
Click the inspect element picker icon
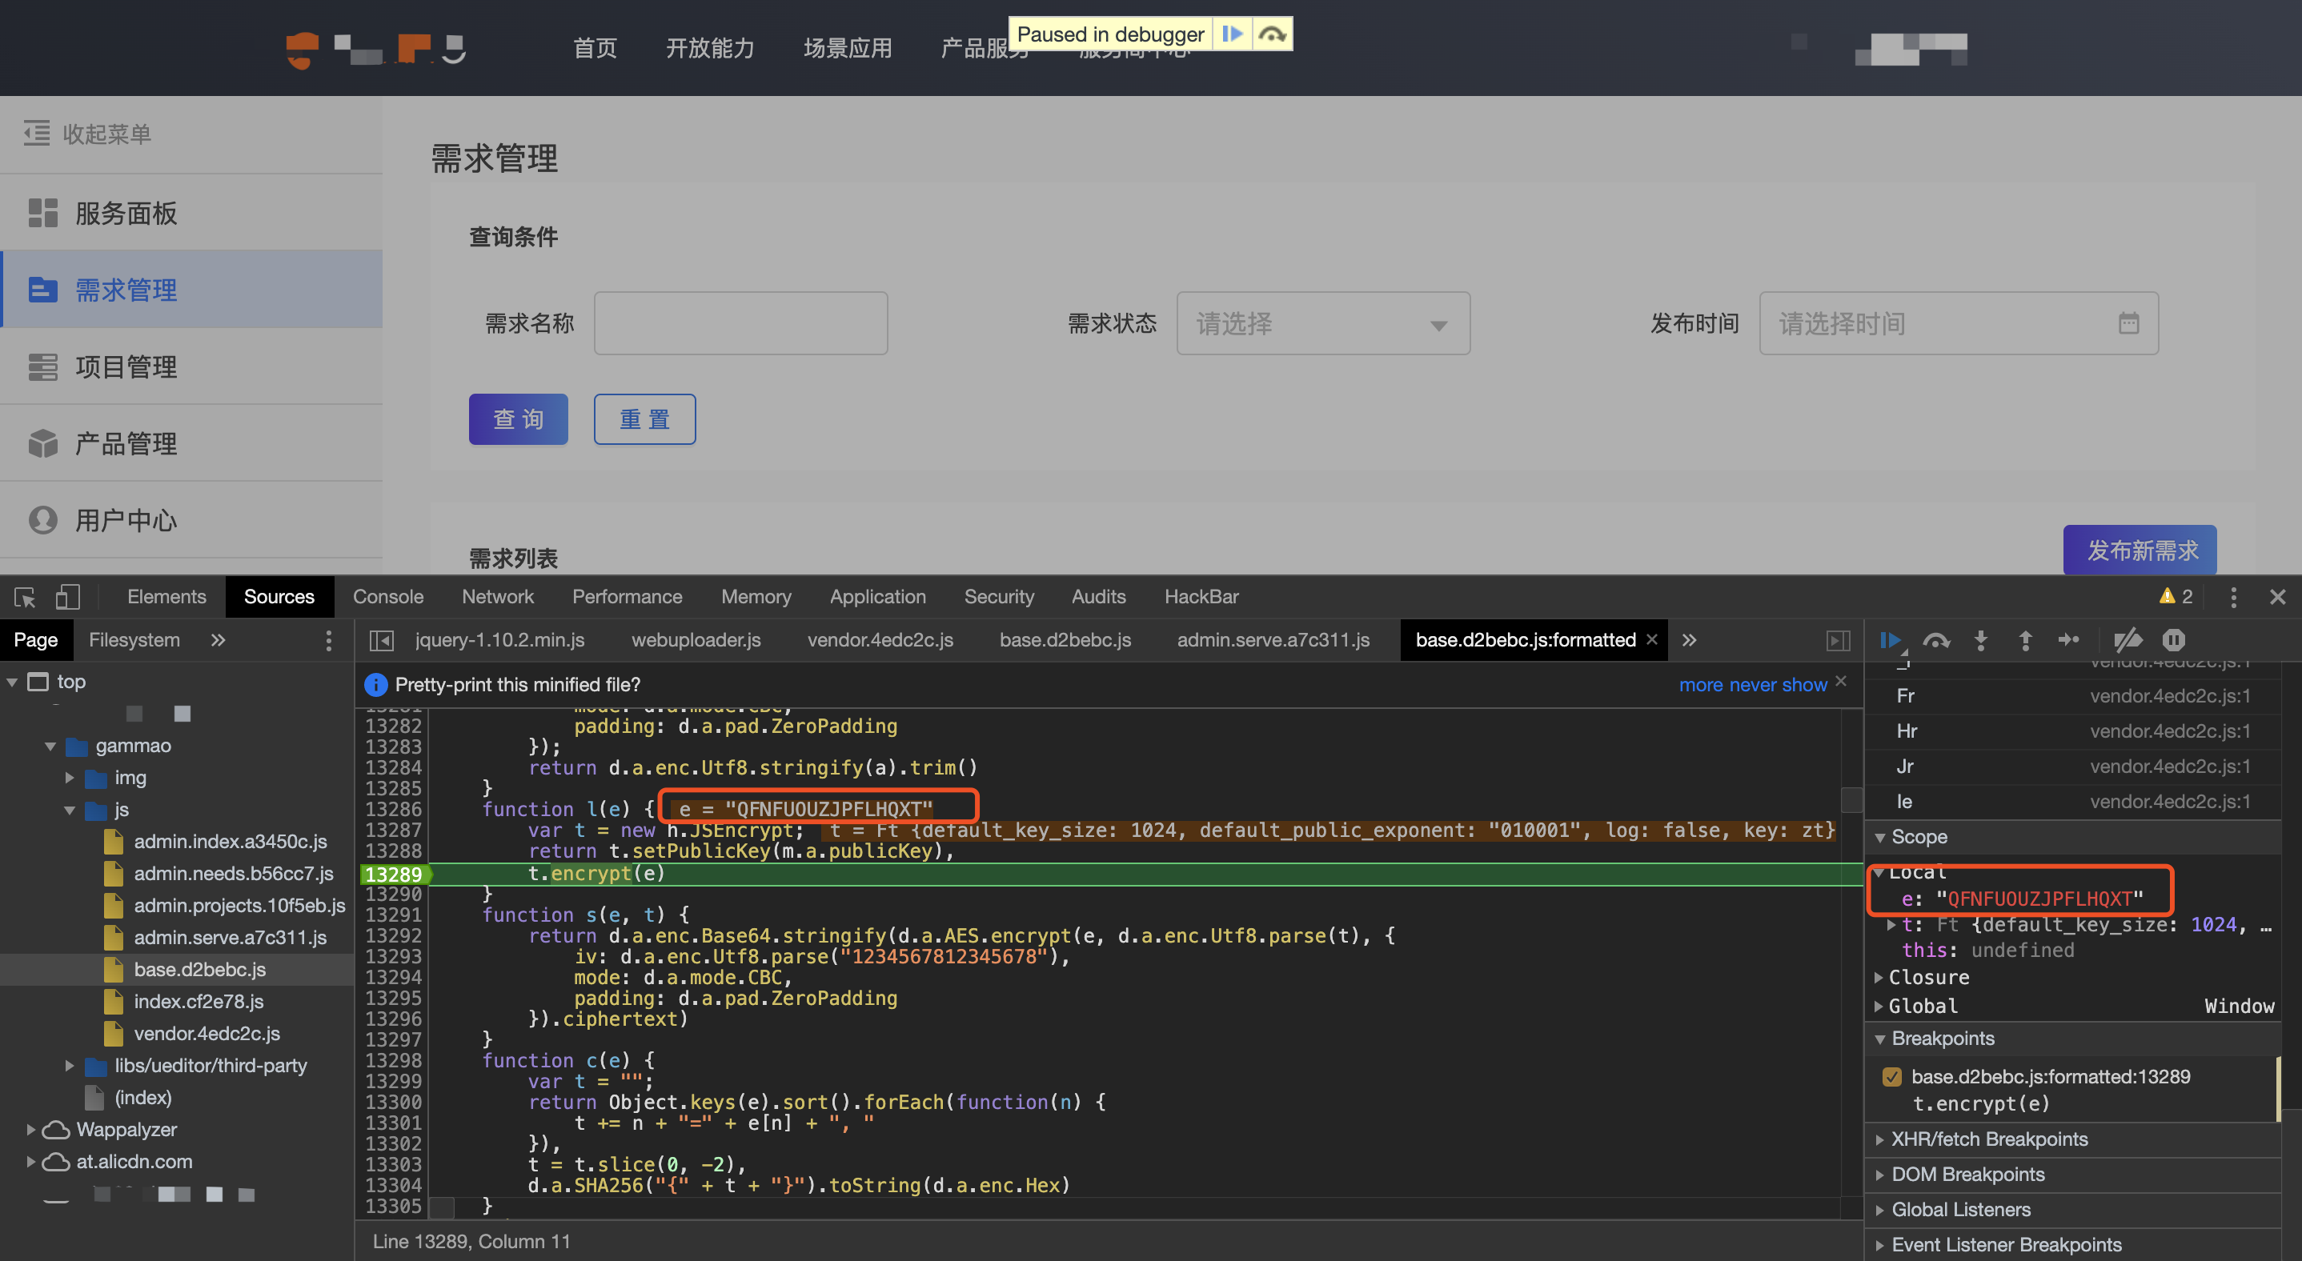[x=25, y=597]
